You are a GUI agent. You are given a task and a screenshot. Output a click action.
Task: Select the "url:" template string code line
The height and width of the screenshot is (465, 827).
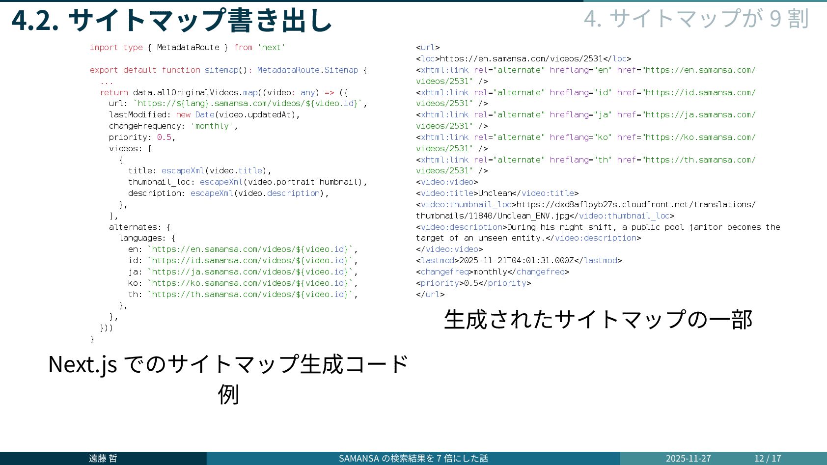point(238,103)
